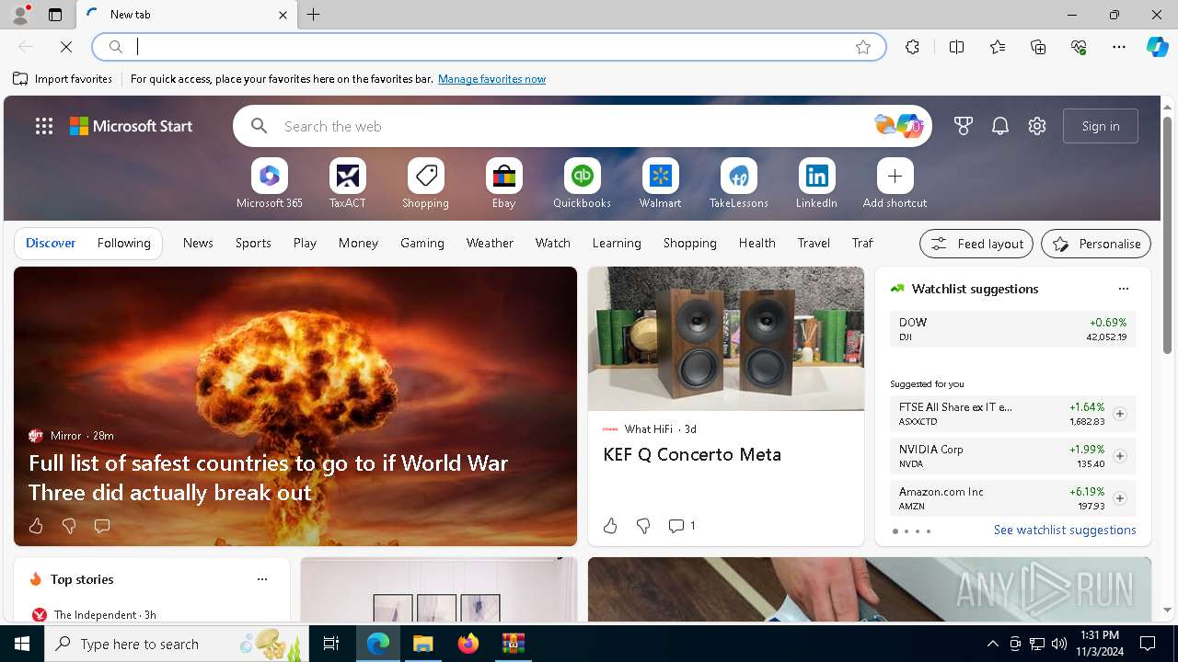Viewport: 1178px width, 662px height.
Task: Open the Money category
Action: [358, 243]
